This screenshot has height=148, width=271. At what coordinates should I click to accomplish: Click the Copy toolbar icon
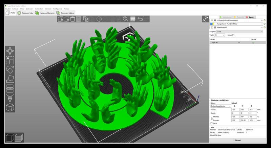click(86, 19)
